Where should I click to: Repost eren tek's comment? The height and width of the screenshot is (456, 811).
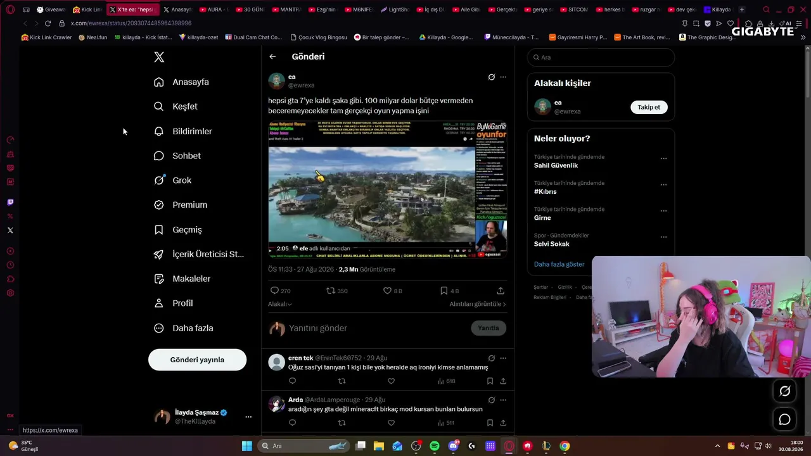(x=342, y=381)
